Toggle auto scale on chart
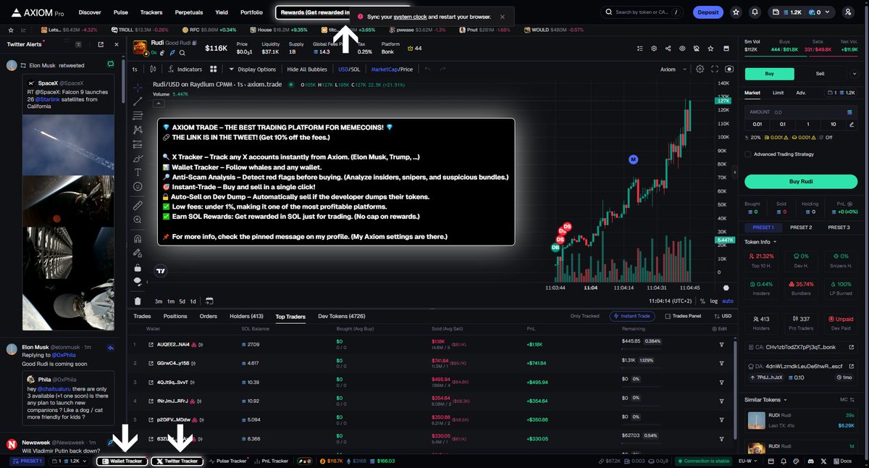 [x=728, y=301]
